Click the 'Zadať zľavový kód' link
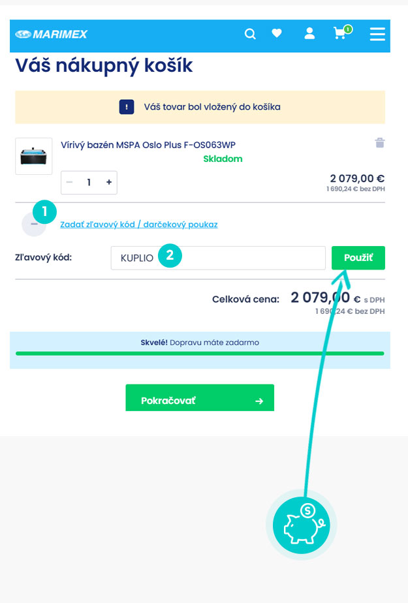 point(138,224)
